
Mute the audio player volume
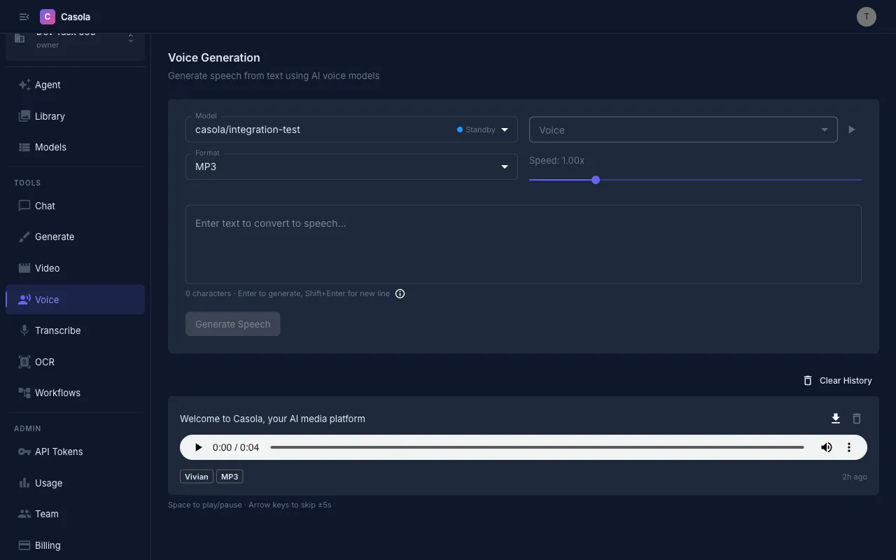pyautogui.click(x=827, y=447)
